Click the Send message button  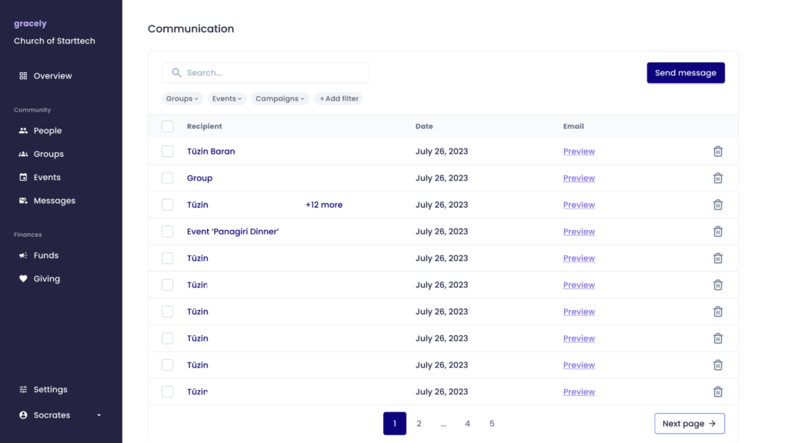pos(686,73)
